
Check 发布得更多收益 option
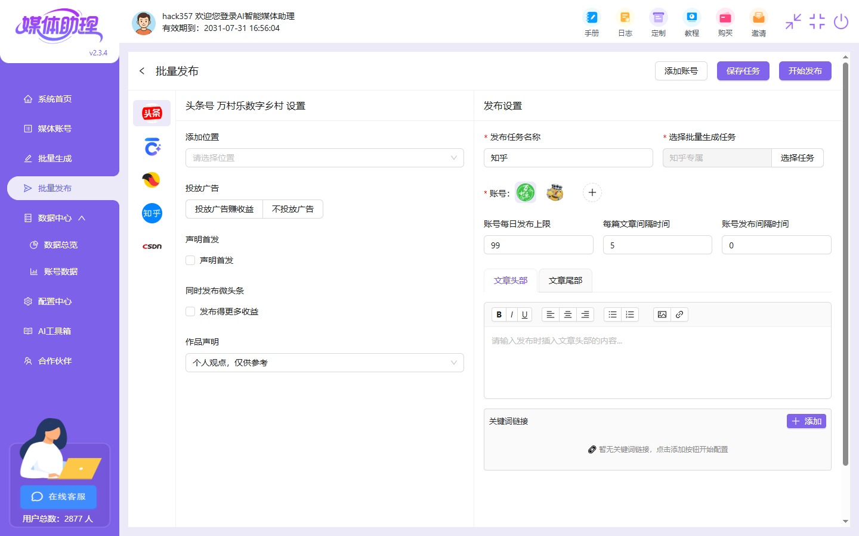click(190, 311)
